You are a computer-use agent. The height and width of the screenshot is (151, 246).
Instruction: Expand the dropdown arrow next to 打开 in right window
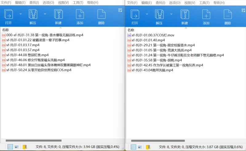pyautogui.click(x=147, y=14)
